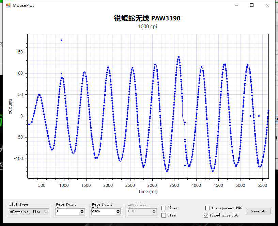Click the outlier data point above 150 xCounts
The height and width of the screenshot is (226, 278).
point(61,41)
